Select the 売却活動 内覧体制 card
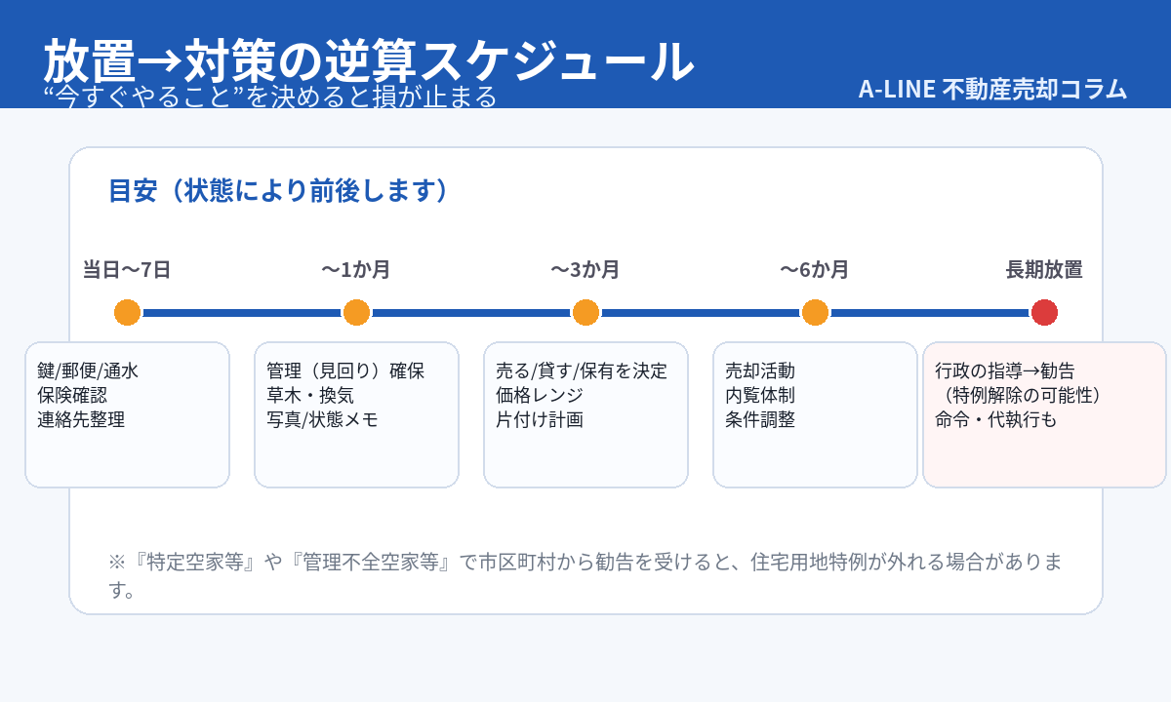This screenshot has height=702, width=1171. pyautogui.click(x=815, y=414)
